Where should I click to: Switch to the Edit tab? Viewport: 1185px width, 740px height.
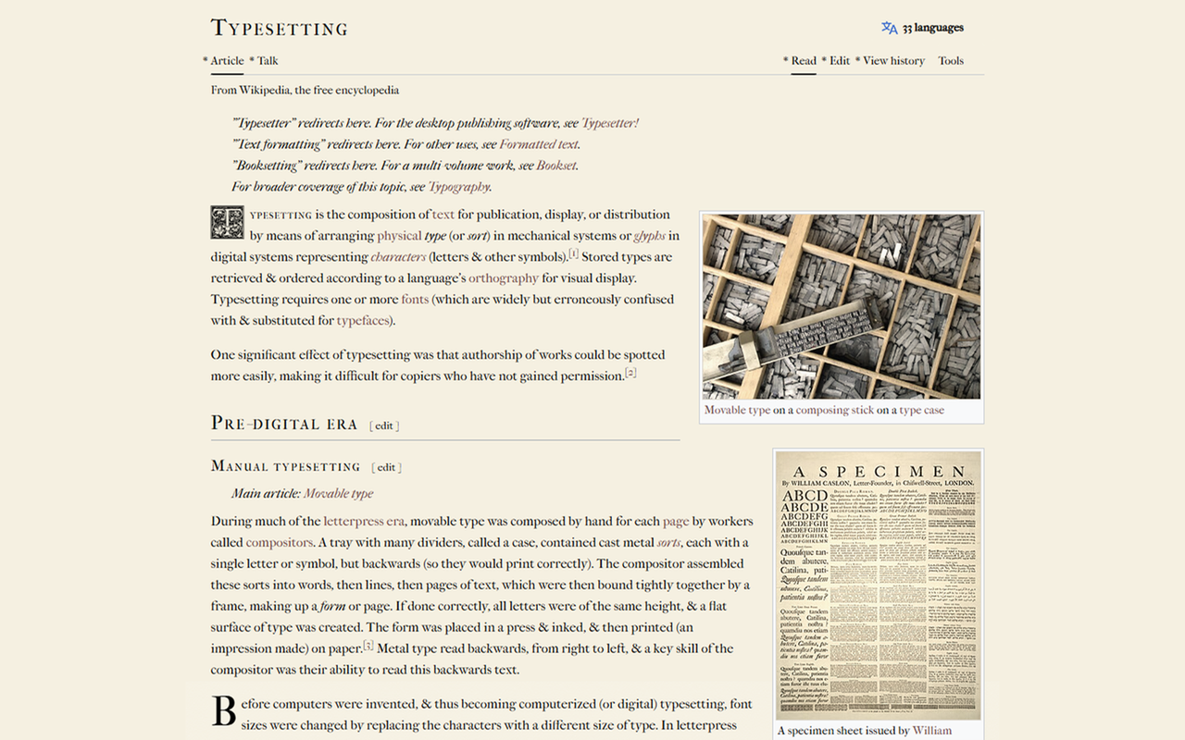[839, 60]
